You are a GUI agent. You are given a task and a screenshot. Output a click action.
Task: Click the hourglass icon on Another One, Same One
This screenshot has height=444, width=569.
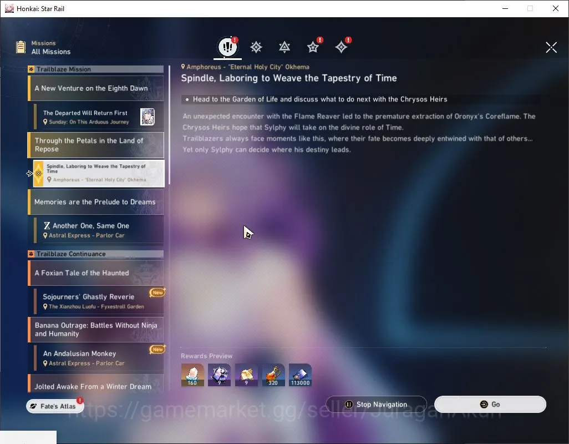(47, 226)
